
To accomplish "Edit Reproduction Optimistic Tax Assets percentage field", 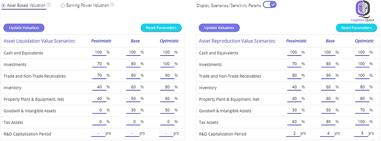I will (x=362, y=122).
